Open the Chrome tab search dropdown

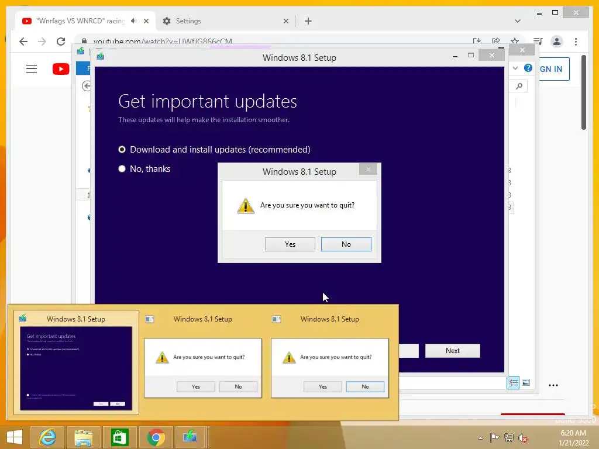[517, 21]
